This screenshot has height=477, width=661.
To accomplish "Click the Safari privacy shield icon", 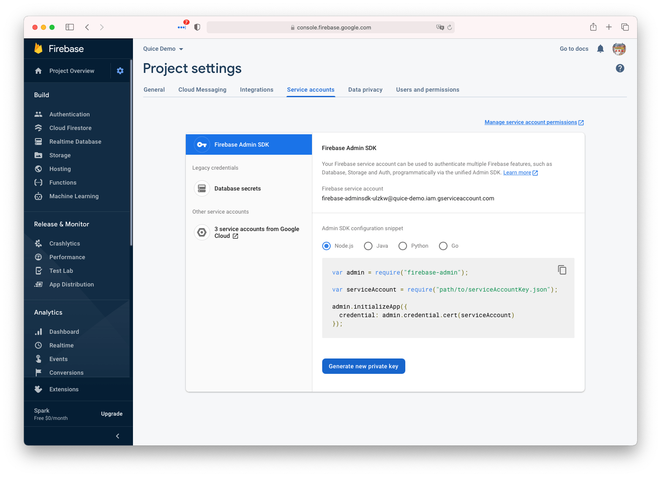I will coord(197,27).
